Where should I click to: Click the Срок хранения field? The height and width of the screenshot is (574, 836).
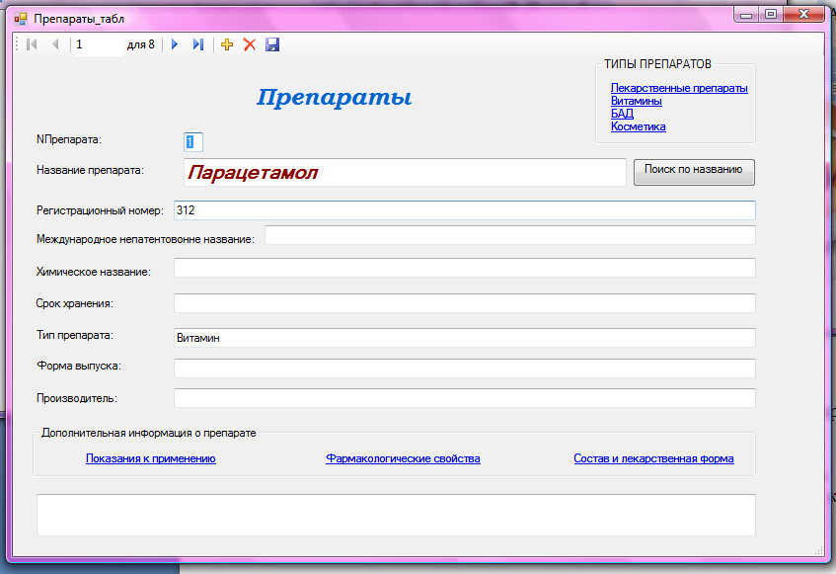464,302
